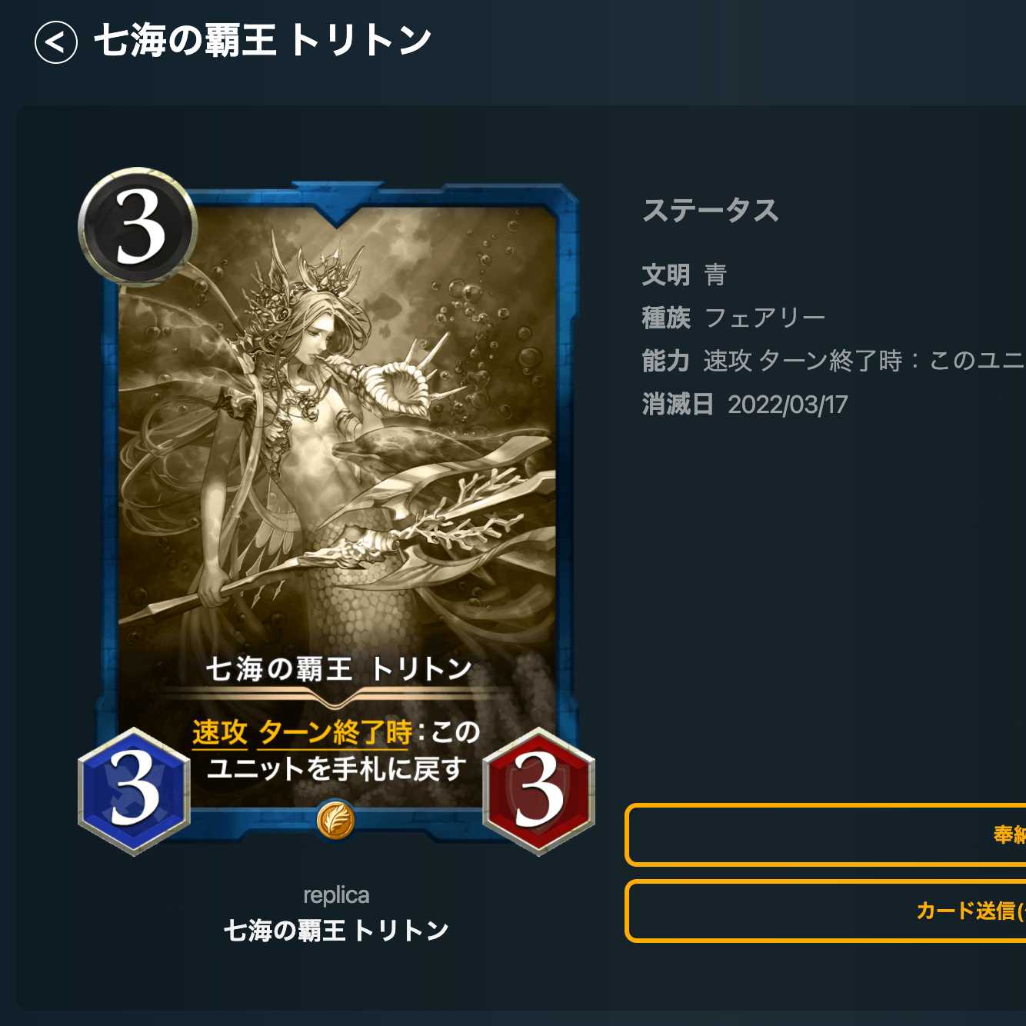Click the 能力 ability description row
This screenshot has width=1026, height=1026.
point(834,361)
